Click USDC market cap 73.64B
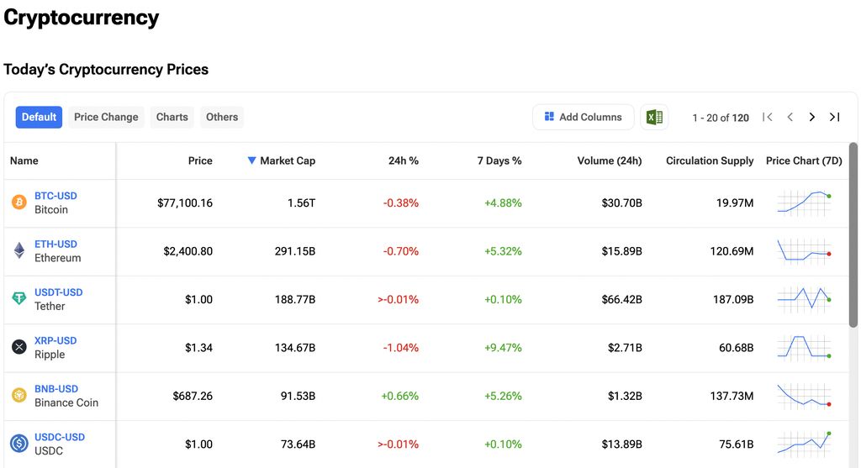This screenshot has width=861, height=468. 298,444
